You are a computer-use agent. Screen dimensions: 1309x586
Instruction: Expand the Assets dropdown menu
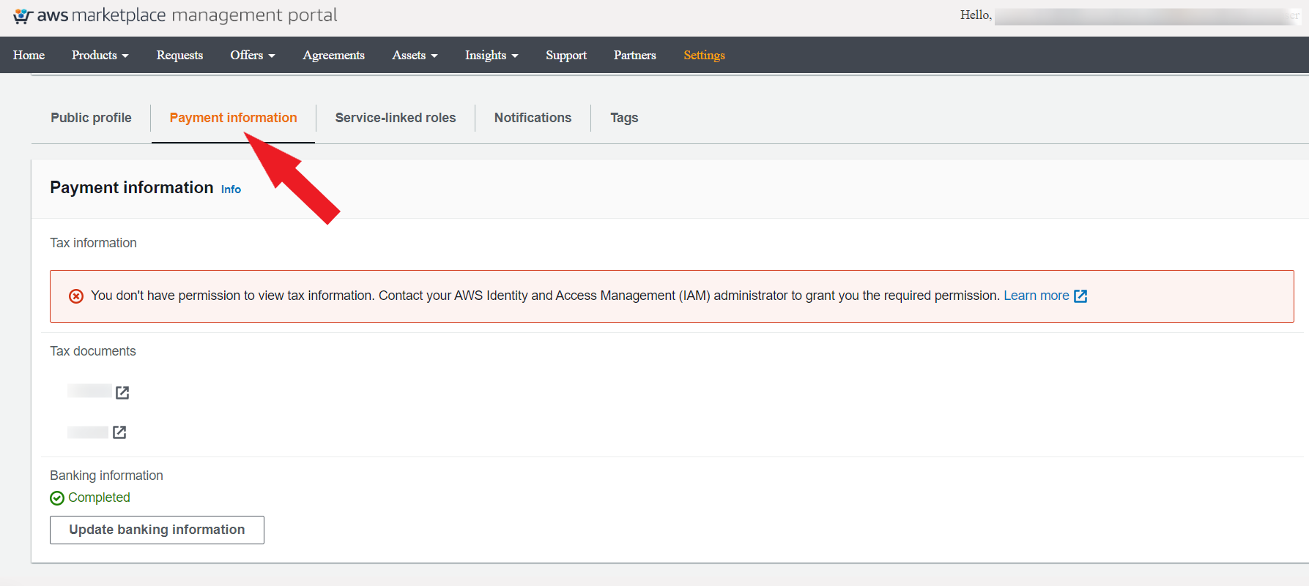415,55
